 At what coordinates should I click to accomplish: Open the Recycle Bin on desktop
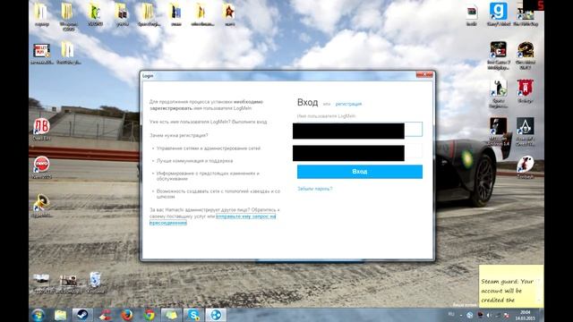(x=96, y=283)
